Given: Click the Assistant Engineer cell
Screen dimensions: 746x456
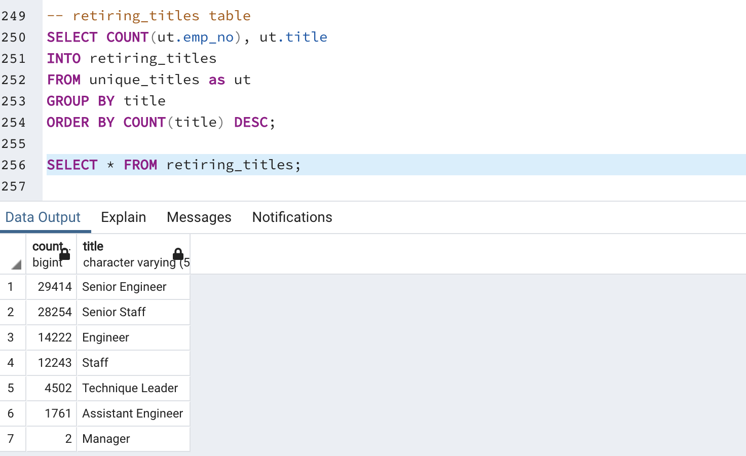Looking at the screenshot, I should coord(132,413).
